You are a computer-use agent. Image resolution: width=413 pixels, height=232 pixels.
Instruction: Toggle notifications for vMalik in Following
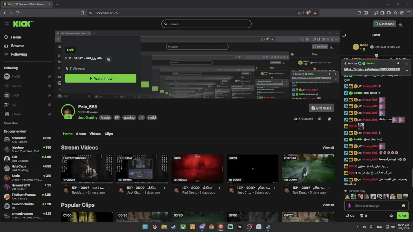coord(49,114)
